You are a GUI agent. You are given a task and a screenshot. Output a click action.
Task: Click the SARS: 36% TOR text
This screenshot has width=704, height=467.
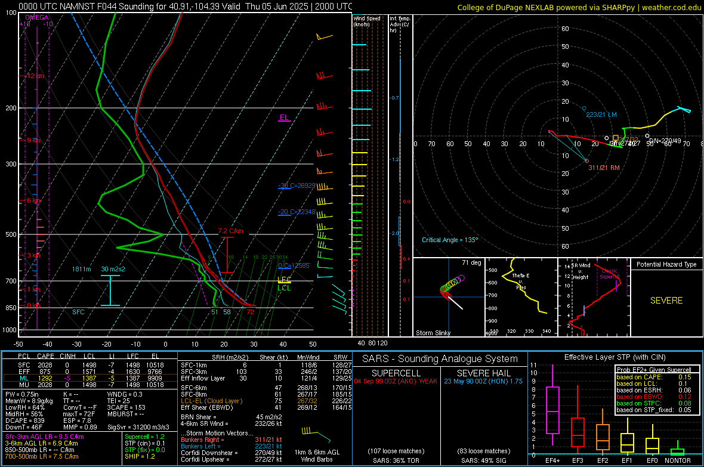396,460
